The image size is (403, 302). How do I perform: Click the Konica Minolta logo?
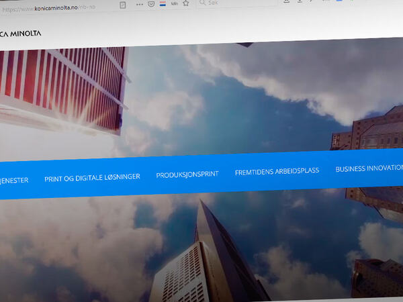coord(21,34)
